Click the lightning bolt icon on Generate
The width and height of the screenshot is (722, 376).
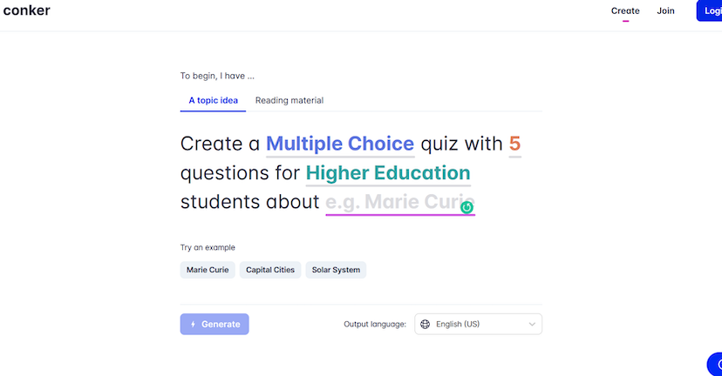pos(193,325)
